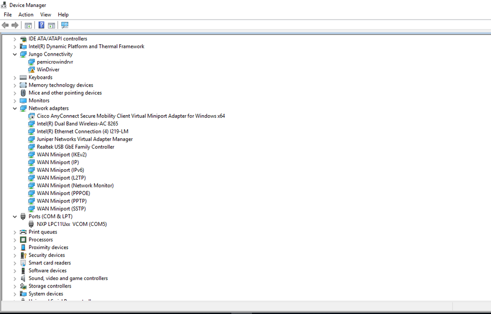Collapse the Network adapters category
This screenshot has height=314, width=491.
[x=15, y=108]
